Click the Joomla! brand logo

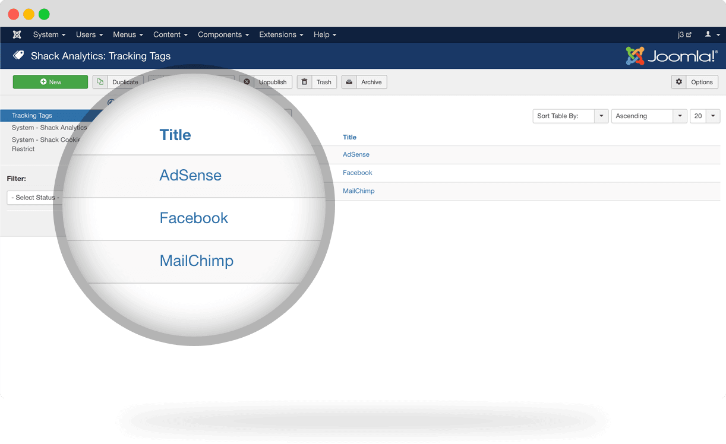672,56
